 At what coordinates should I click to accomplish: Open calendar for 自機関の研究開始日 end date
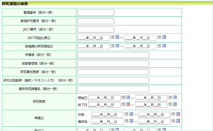point(164,46)
